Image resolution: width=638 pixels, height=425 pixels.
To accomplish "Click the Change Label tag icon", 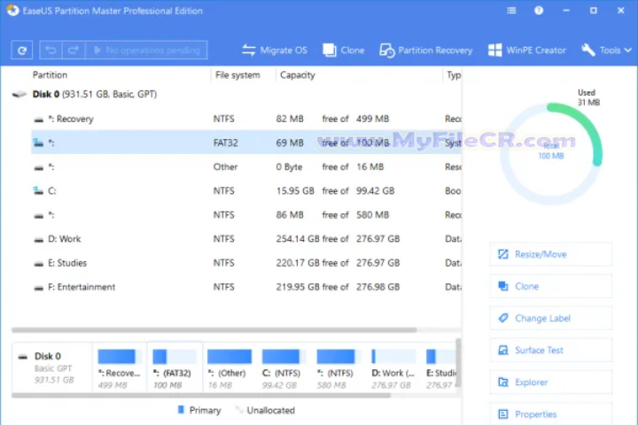I will (503, 318).
